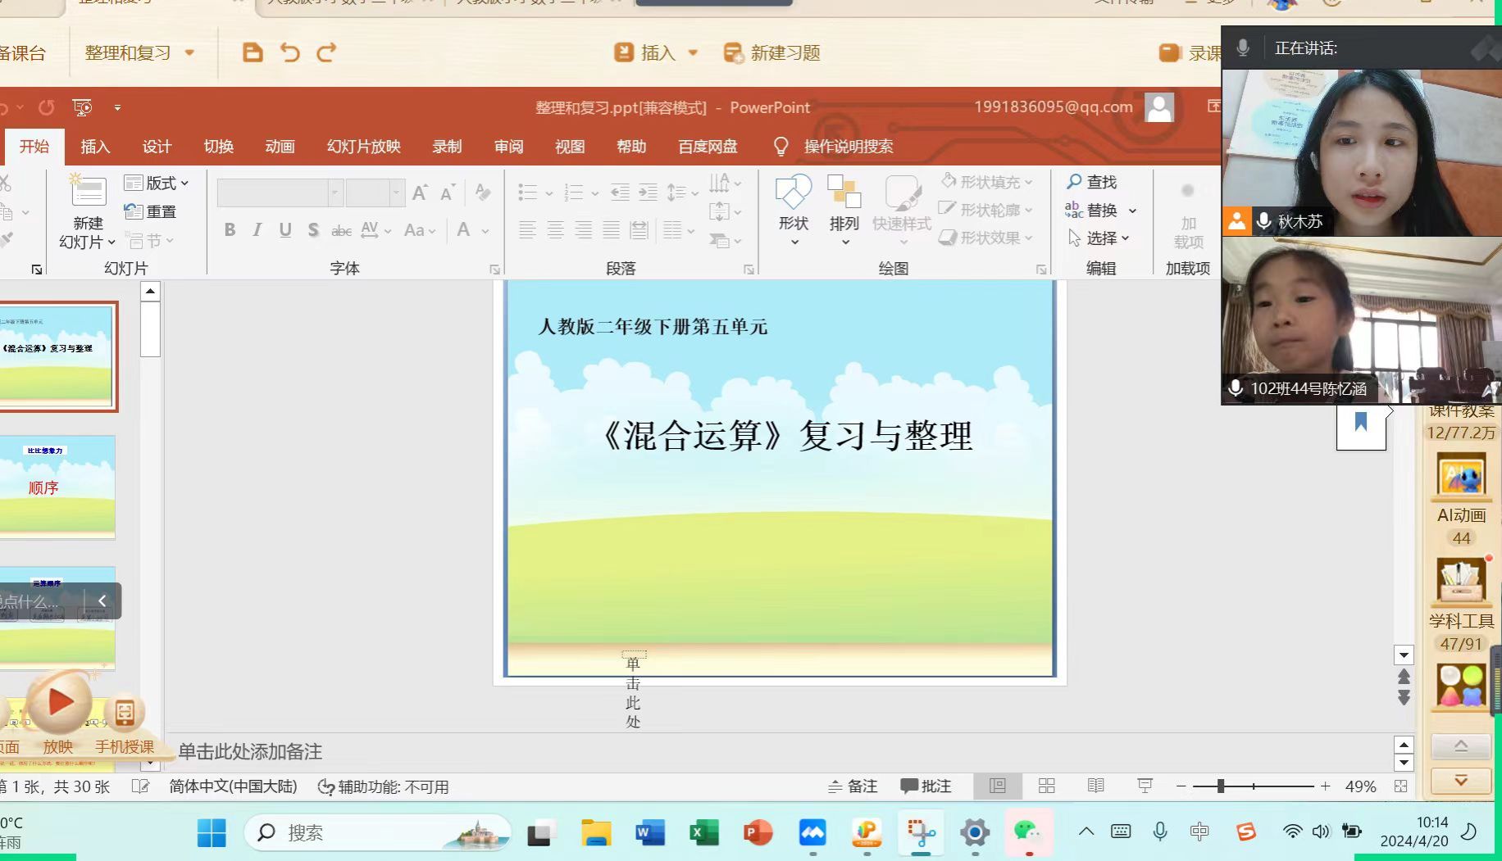Click the save icon in top toolbar

(253, 53)
